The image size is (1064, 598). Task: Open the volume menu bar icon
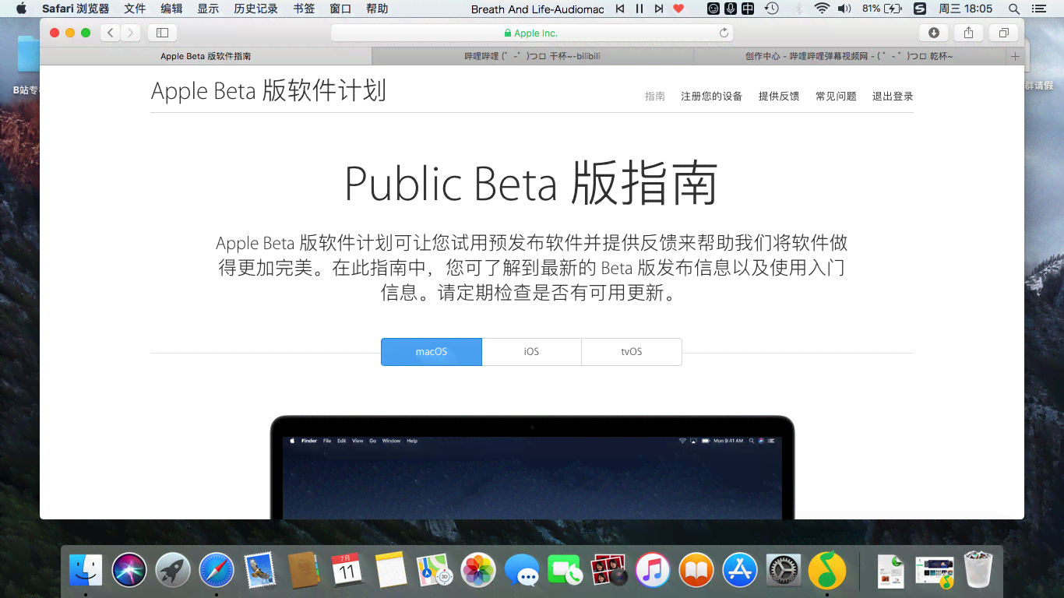844,9
